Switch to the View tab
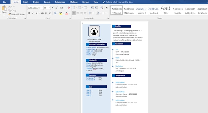Viewport: 208px width, 113px height. (96, 2)
